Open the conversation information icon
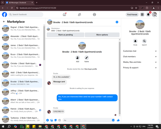Screen dimensions: 161x129 click(x=117, y=22)
